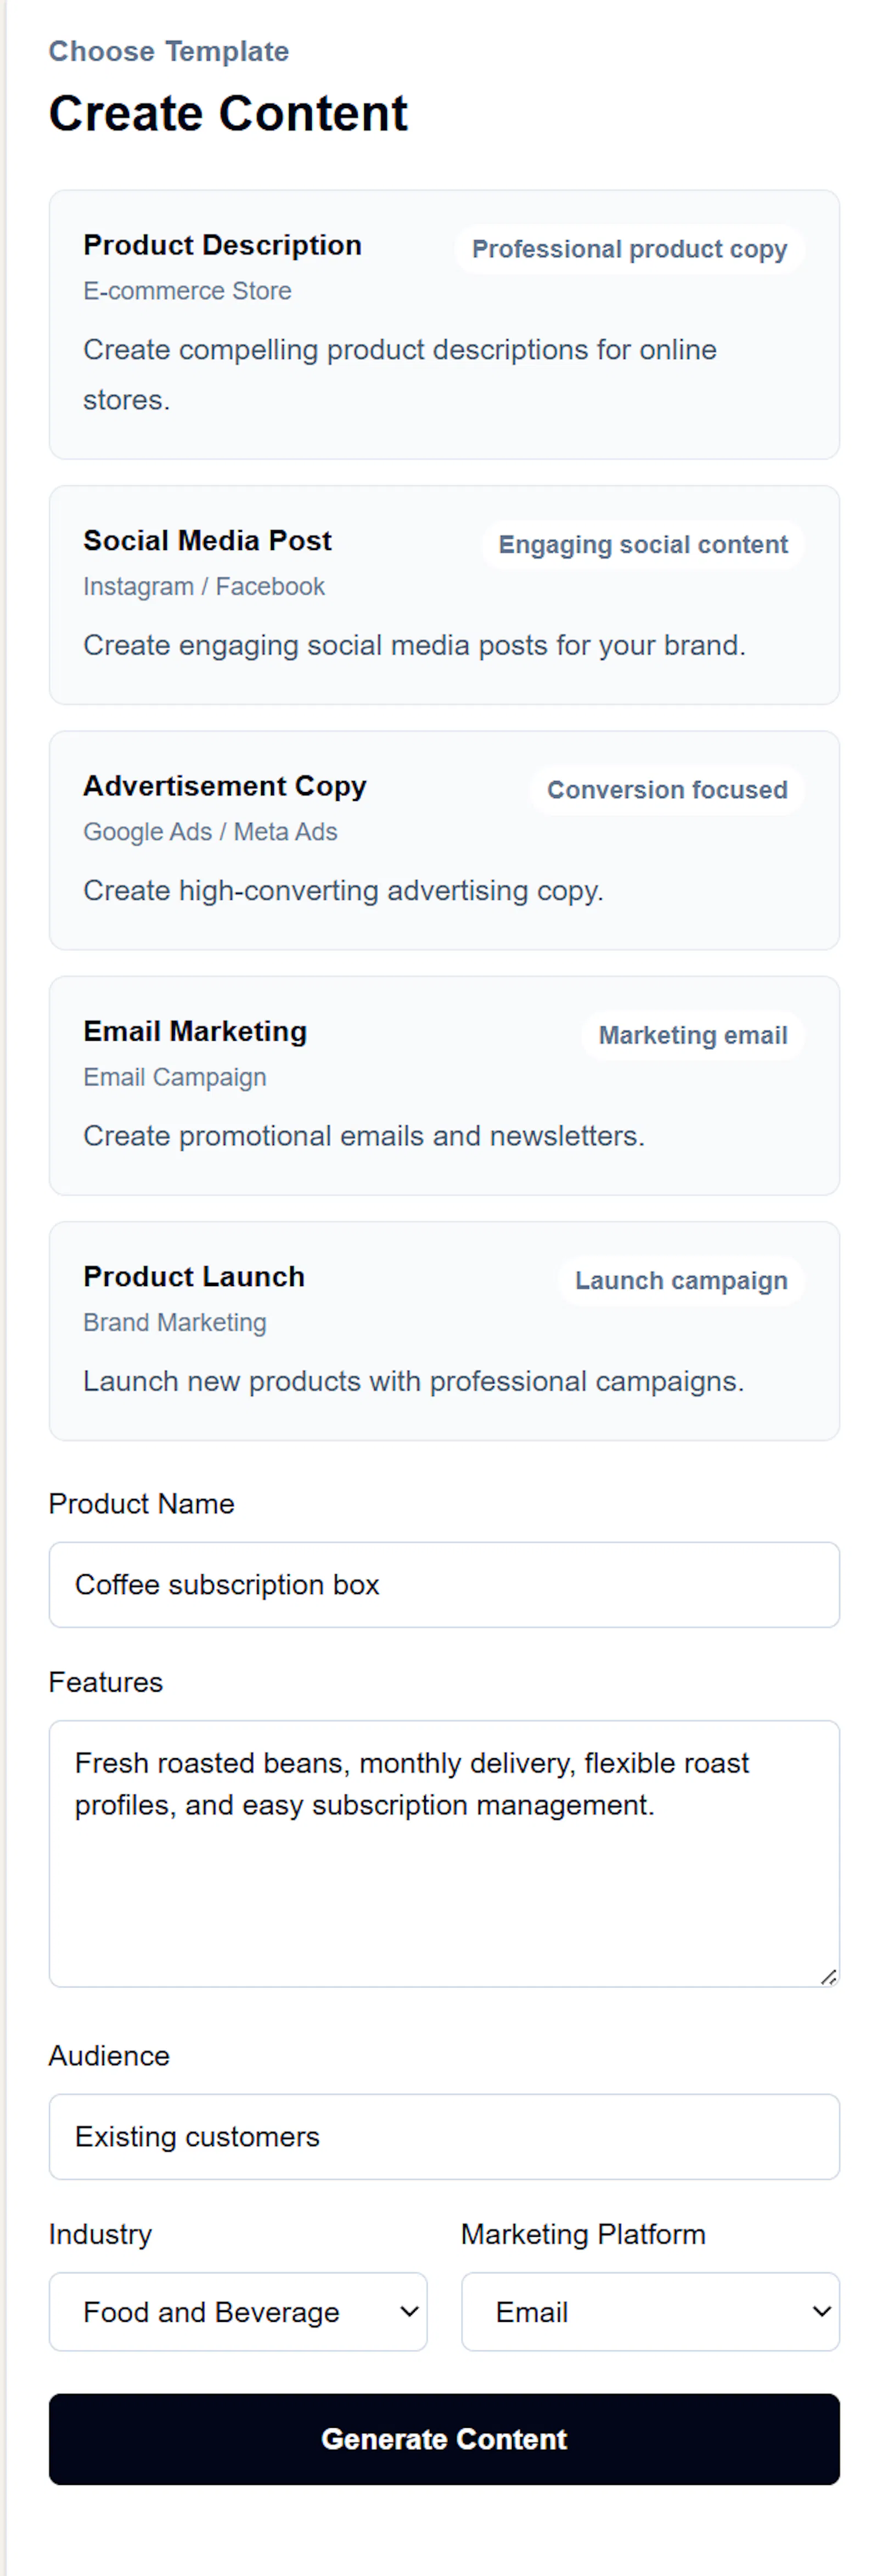
Task: Click the Generate Content button
Action: [444, 2438]
